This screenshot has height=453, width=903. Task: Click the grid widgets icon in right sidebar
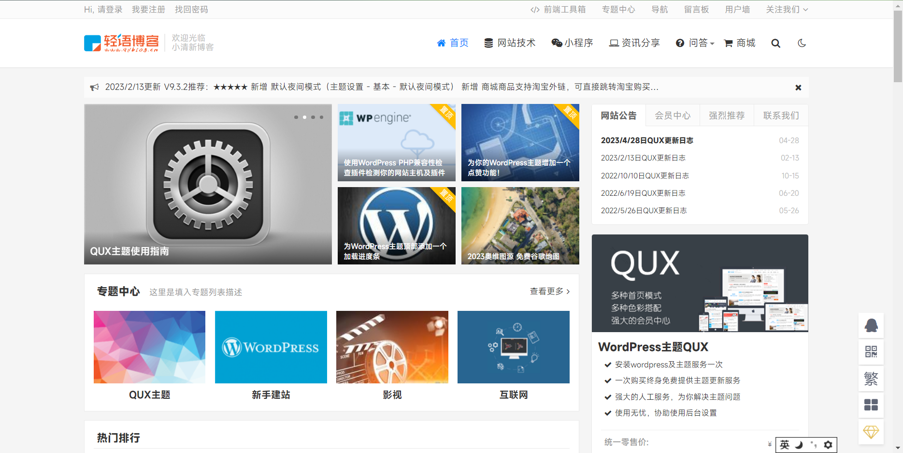[871, 405]
